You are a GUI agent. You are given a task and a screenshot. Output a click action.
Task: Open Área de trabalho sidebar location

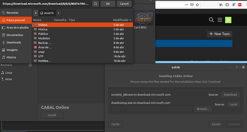(x=16, y=28)
